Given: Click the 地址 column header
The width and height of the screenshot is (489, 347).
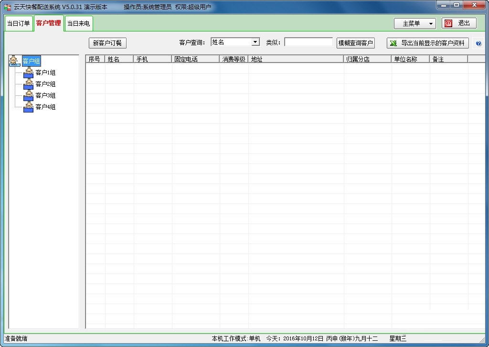Looking at the screenshot, I should [296, 59].
